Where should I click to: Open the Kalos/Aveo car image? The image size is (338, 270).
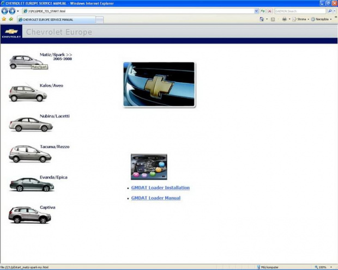tap(28, 94)
